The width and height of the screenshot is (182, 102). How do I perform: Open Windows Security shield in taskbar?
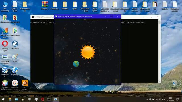tap(30, 99)
